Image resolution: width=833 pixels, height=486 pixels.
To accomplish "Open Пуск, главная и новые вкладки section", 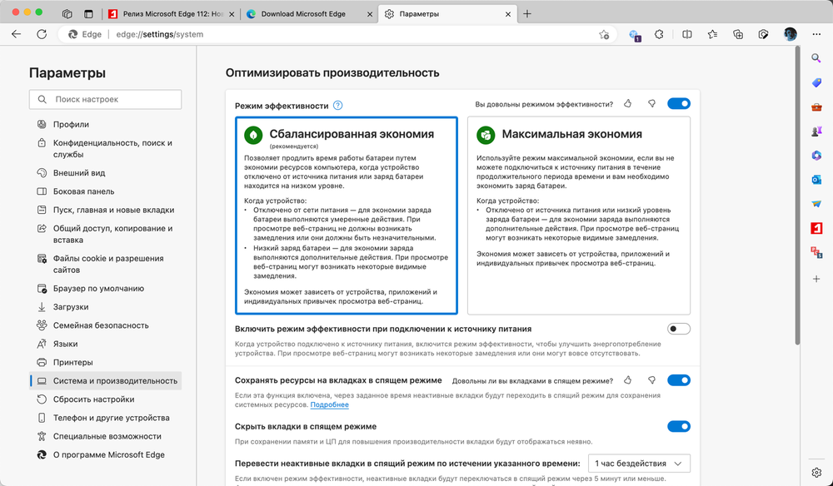I will coord(106,210).
